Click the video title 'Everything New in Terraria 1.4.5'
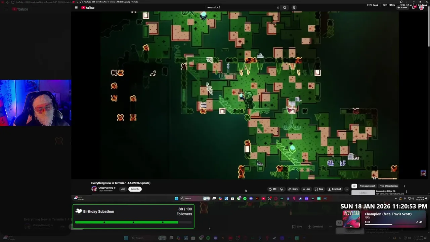The image size is (430, 242). (x=121, y=183)
